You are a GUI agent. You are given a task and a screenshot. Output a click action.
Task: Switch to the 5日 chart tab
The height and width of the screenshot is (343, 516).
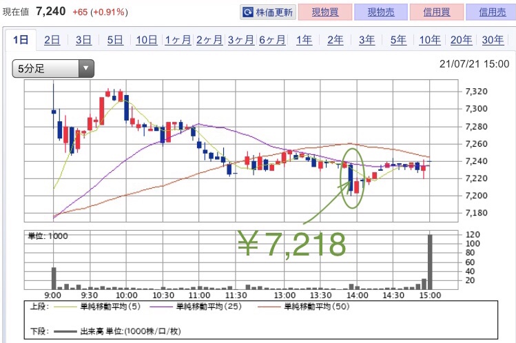click(x=115, y=40)
